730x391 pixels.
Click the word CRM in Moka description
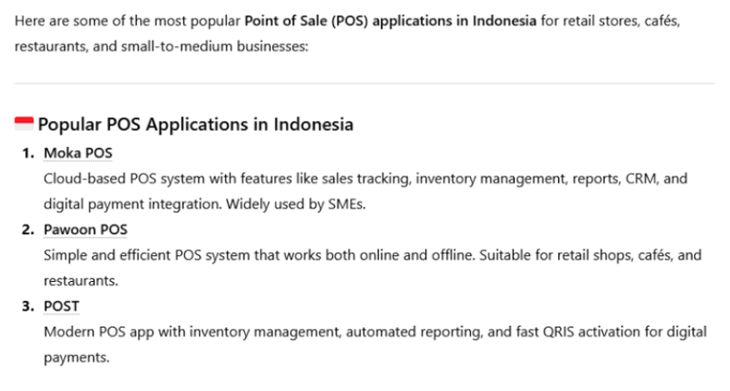tap(642, 178)
